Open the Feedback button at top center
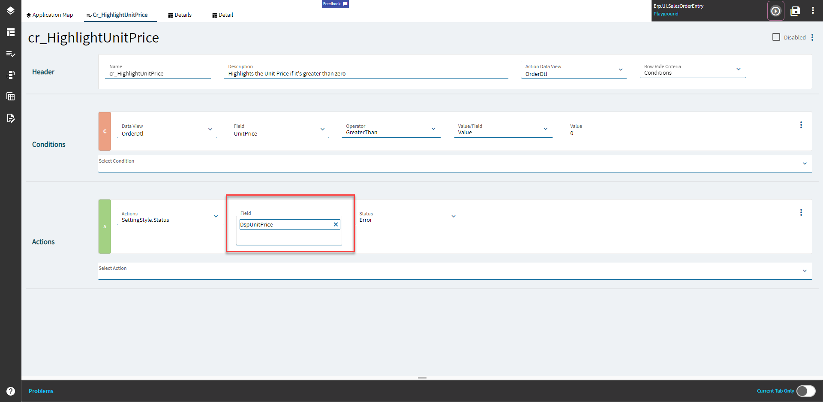The image size is (823, 402). pos(335,4)
